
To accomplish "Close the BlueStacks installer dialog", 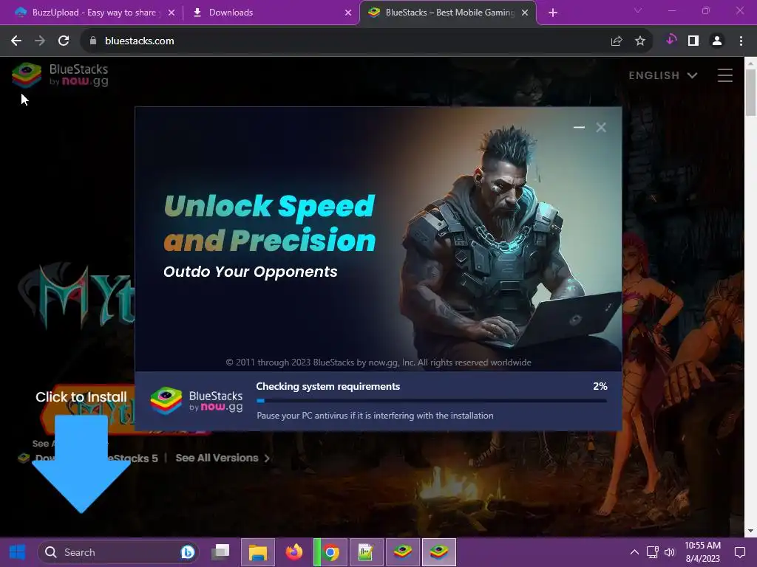I will (601, 127).
